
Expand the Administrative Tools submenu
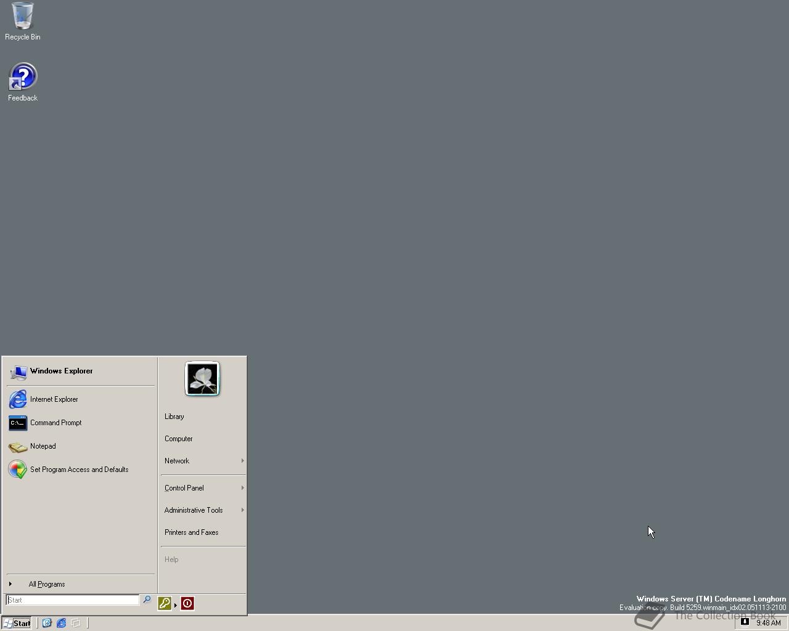point(203,510)
